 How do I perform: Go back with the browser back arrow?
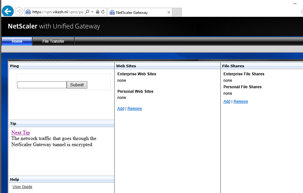pyautogui.click(x=8, y=11)
